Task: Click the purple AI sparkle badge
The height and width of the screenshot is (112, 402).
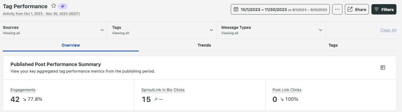Action: click(x=63, y=6)
